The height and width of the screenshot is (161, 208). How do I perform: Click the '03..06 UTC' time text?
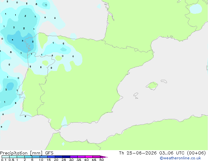172,153
